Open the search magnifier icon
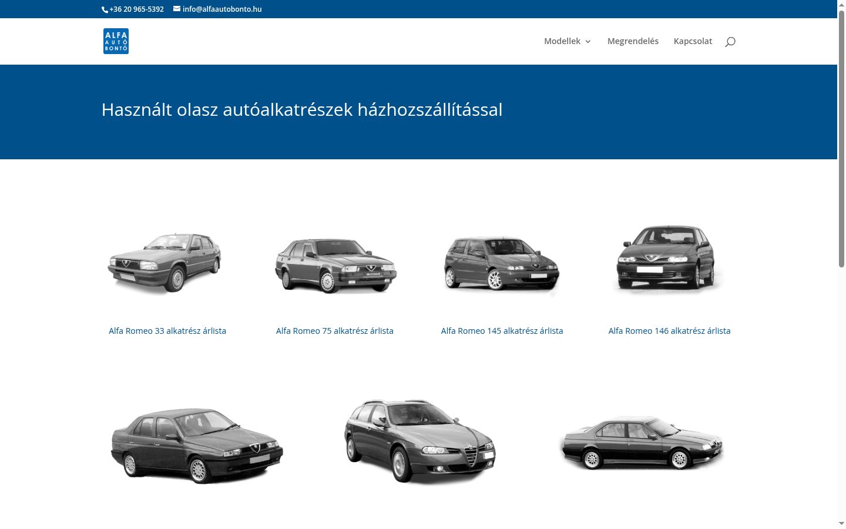 tap(730, 41)
